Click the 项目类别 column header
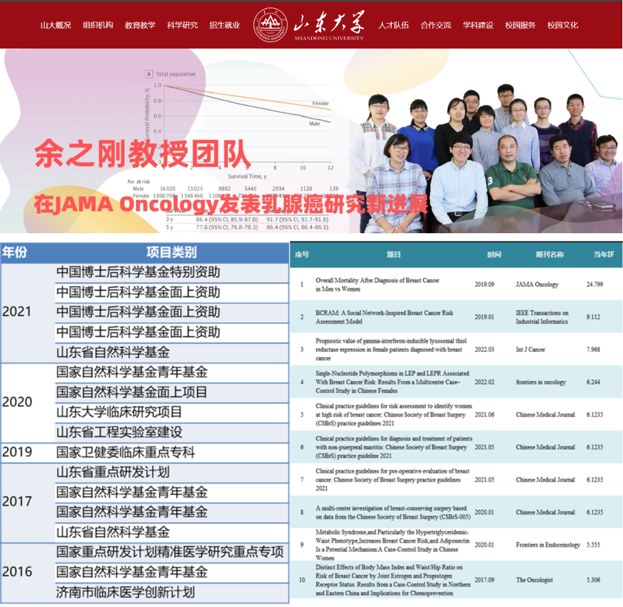Viewport: 623px width, 607px height. [172, 252]
